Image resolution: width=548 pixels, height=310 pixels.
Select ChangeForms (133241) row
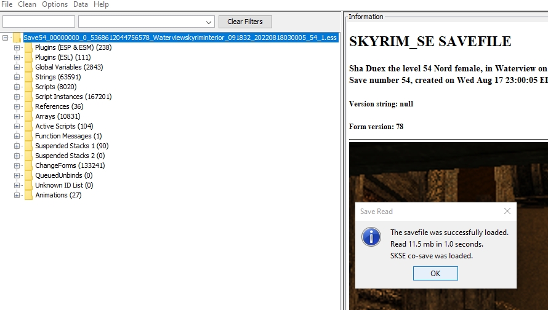click(70, 165)
